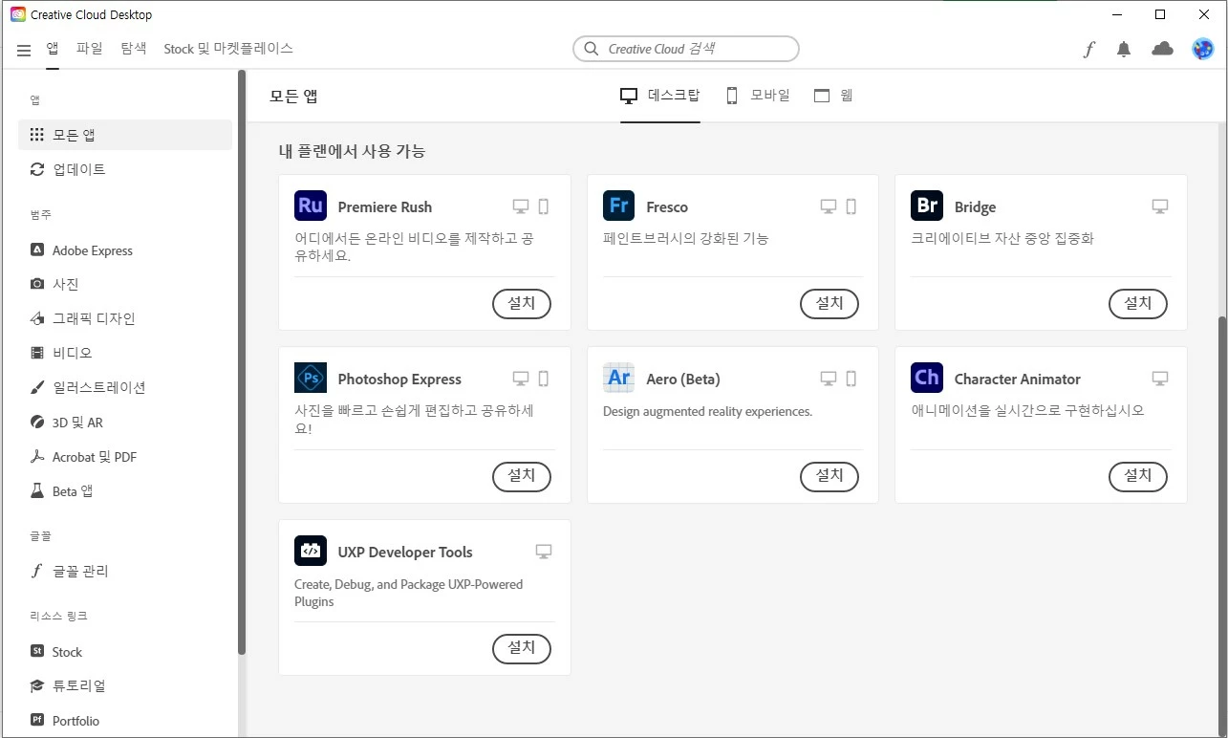Image resolution: width=1228 pixels, height=738 pixels.
Task: Click the UXP Developer Tools title text
Action: [405, 552]
